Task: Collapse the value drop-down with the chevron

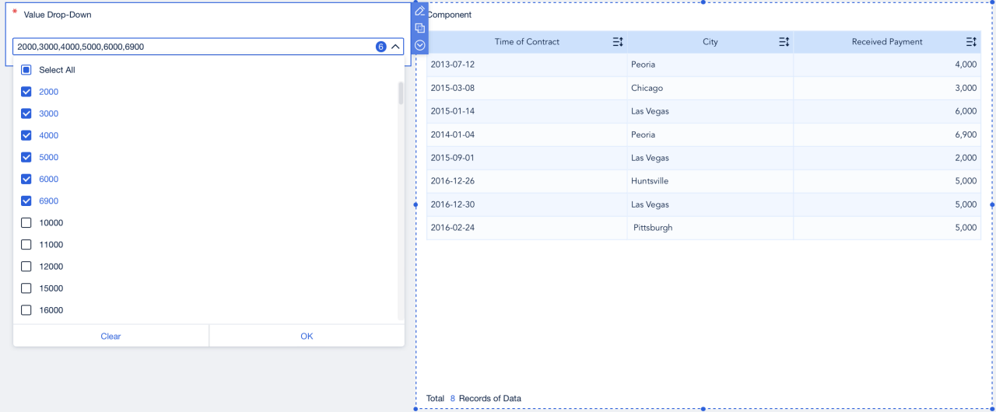Action: (x=395, y=47)
